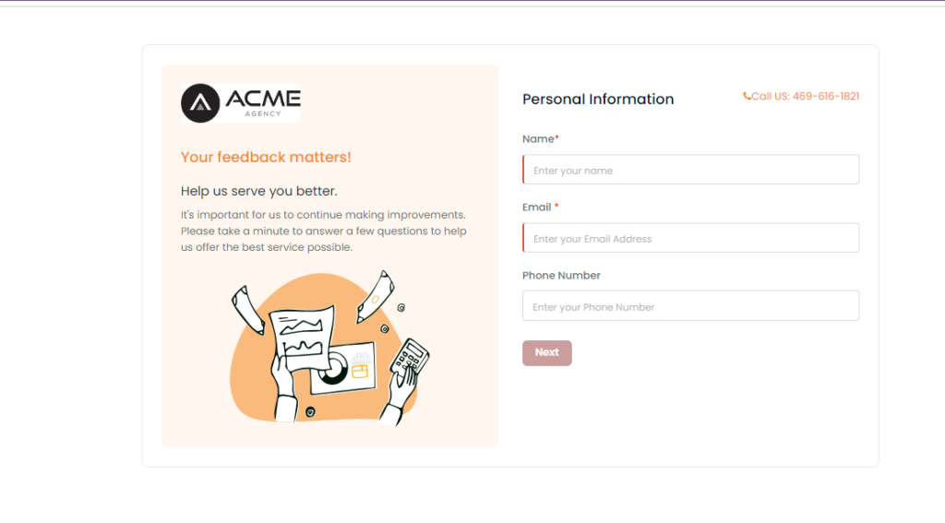Click the flying banknote at illustration right
This screenshot has height=523, width=945.
click(376, 296)
